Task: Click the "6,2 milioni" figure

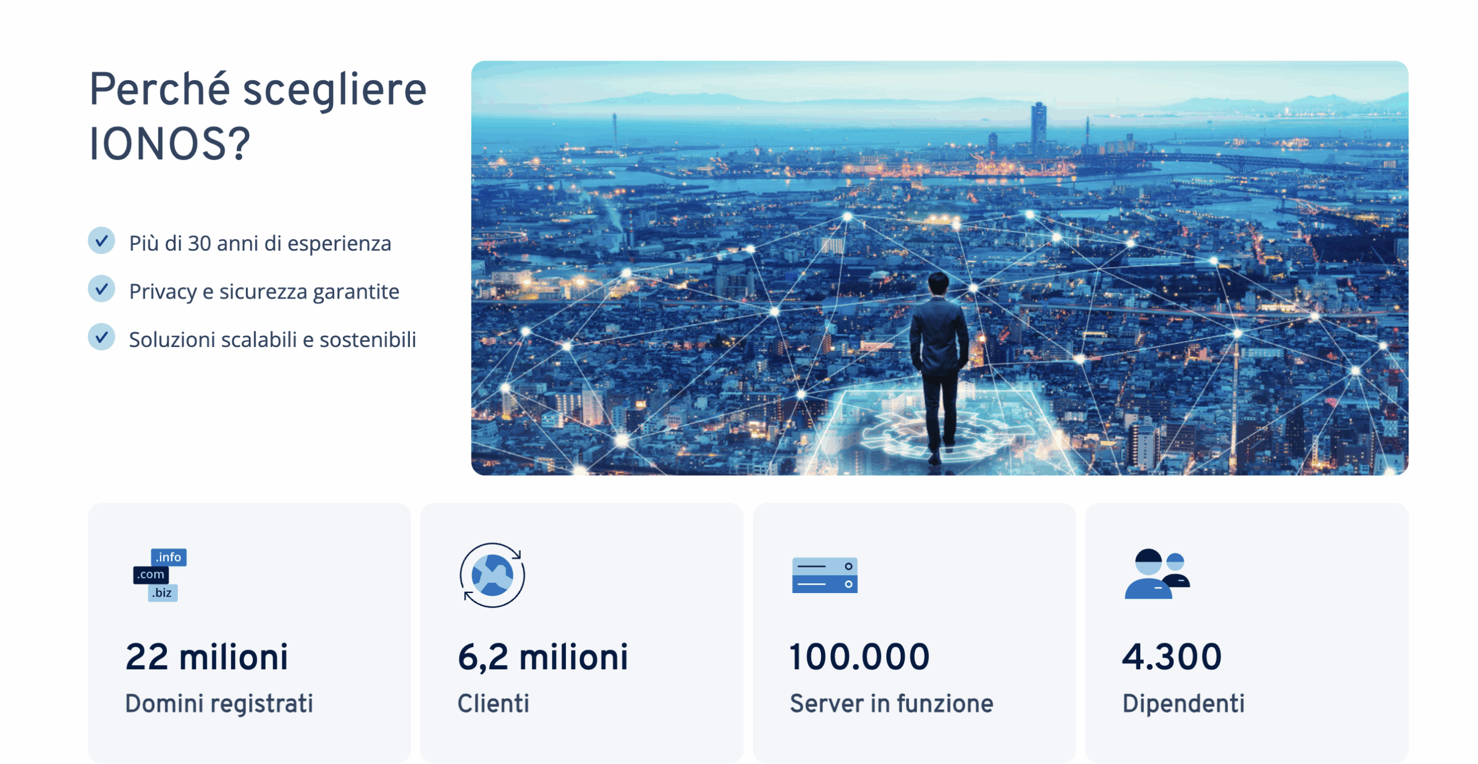Action: click(542, 657)
